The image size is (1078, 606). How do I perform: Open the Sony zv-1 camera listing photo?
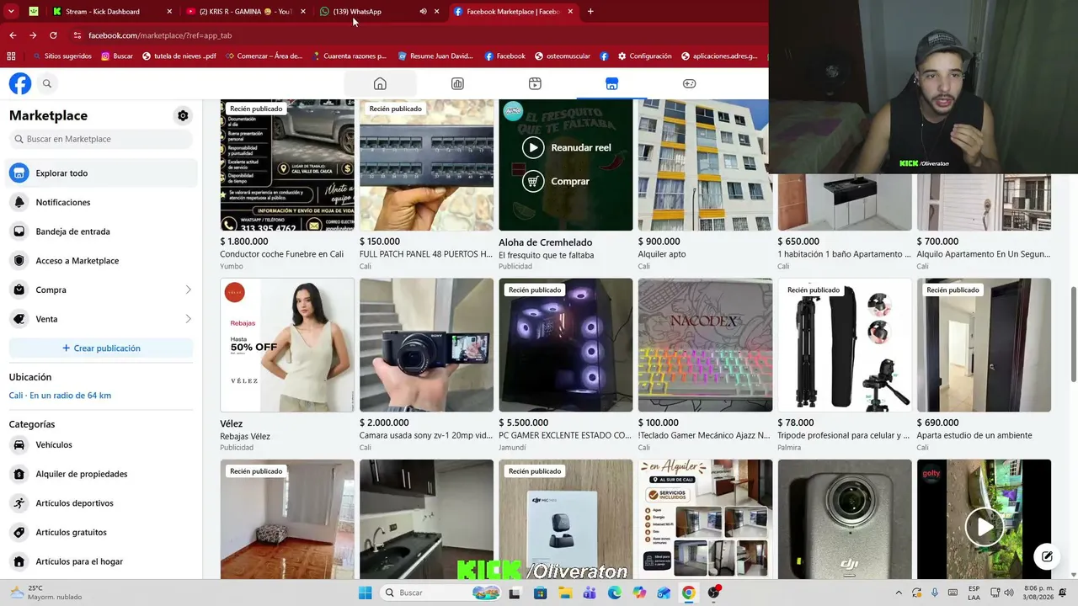[427, 345]
